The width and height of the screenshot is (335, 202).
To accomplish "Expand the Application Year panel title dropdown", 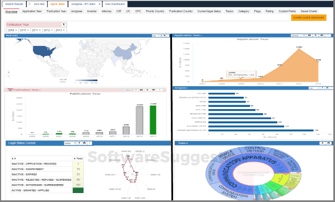I will pos(201,36).
